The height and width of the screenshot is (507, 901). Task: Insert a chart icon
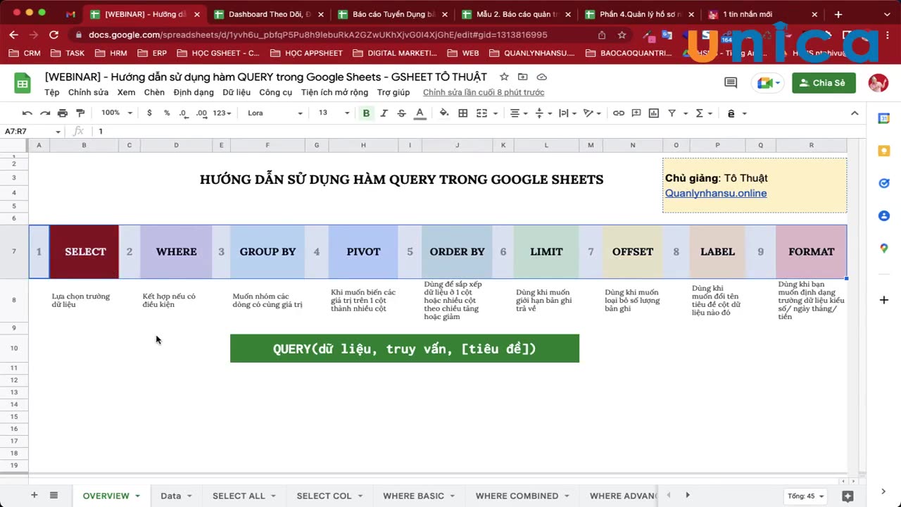point(654,113)
